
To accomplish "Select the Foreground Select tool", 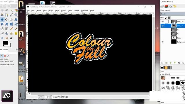I will click(x=2, y=15).
